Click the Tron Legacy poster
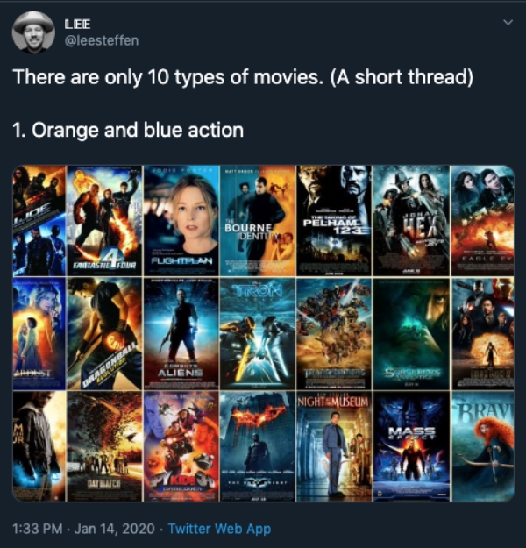The height and width of the screenshot is (548, 526). (258, 334)
